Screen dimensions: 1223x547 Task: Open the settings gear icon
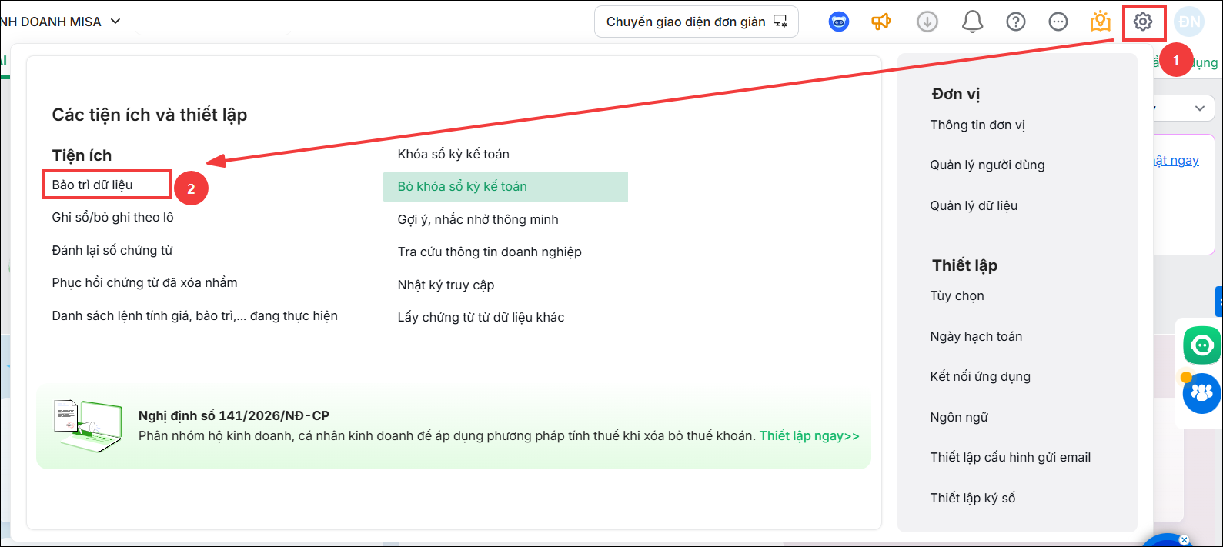(x=1143, y=22)
